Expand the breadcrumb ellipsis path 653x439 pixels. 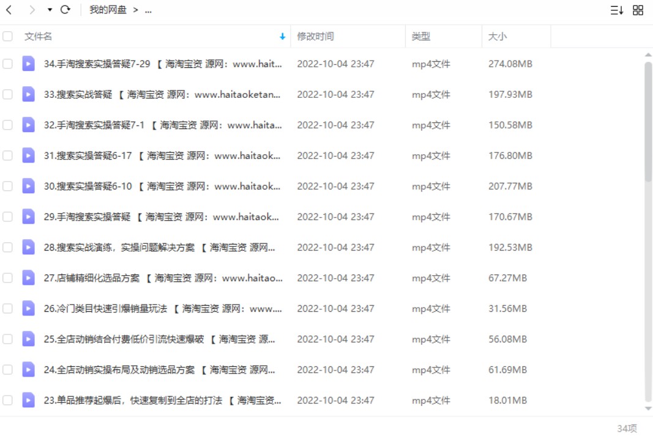point(148,10)
